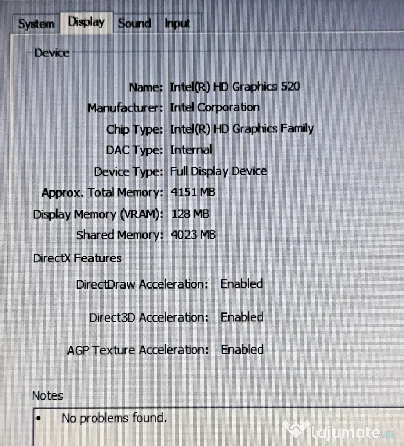Click the Direct3D Acceleration 'Enabled' status
This screenshot has width=404, height=446.
242,317
